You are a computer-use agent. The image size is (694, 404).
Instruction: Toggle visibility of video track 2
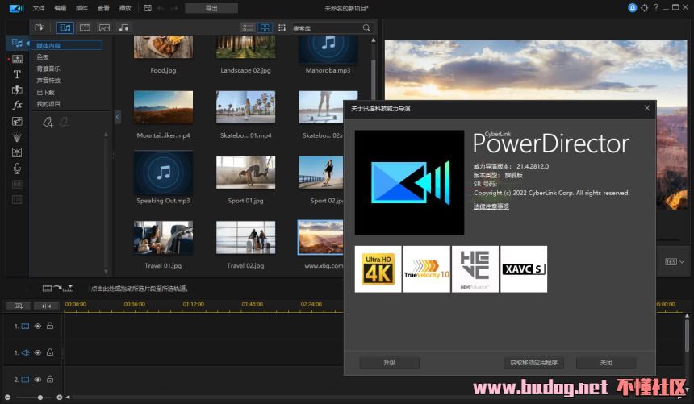click(x=38, y=378)
